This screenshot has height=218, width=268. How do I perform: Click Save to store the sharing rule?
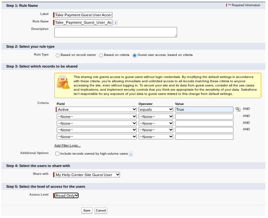coord(87,211)
